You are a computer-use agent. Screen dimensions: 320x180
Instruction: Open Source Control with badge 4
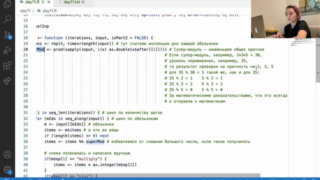click(7, 34)
